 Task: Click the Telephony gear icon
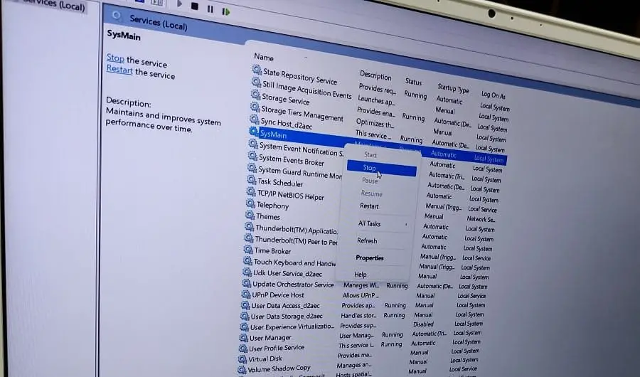250,203
